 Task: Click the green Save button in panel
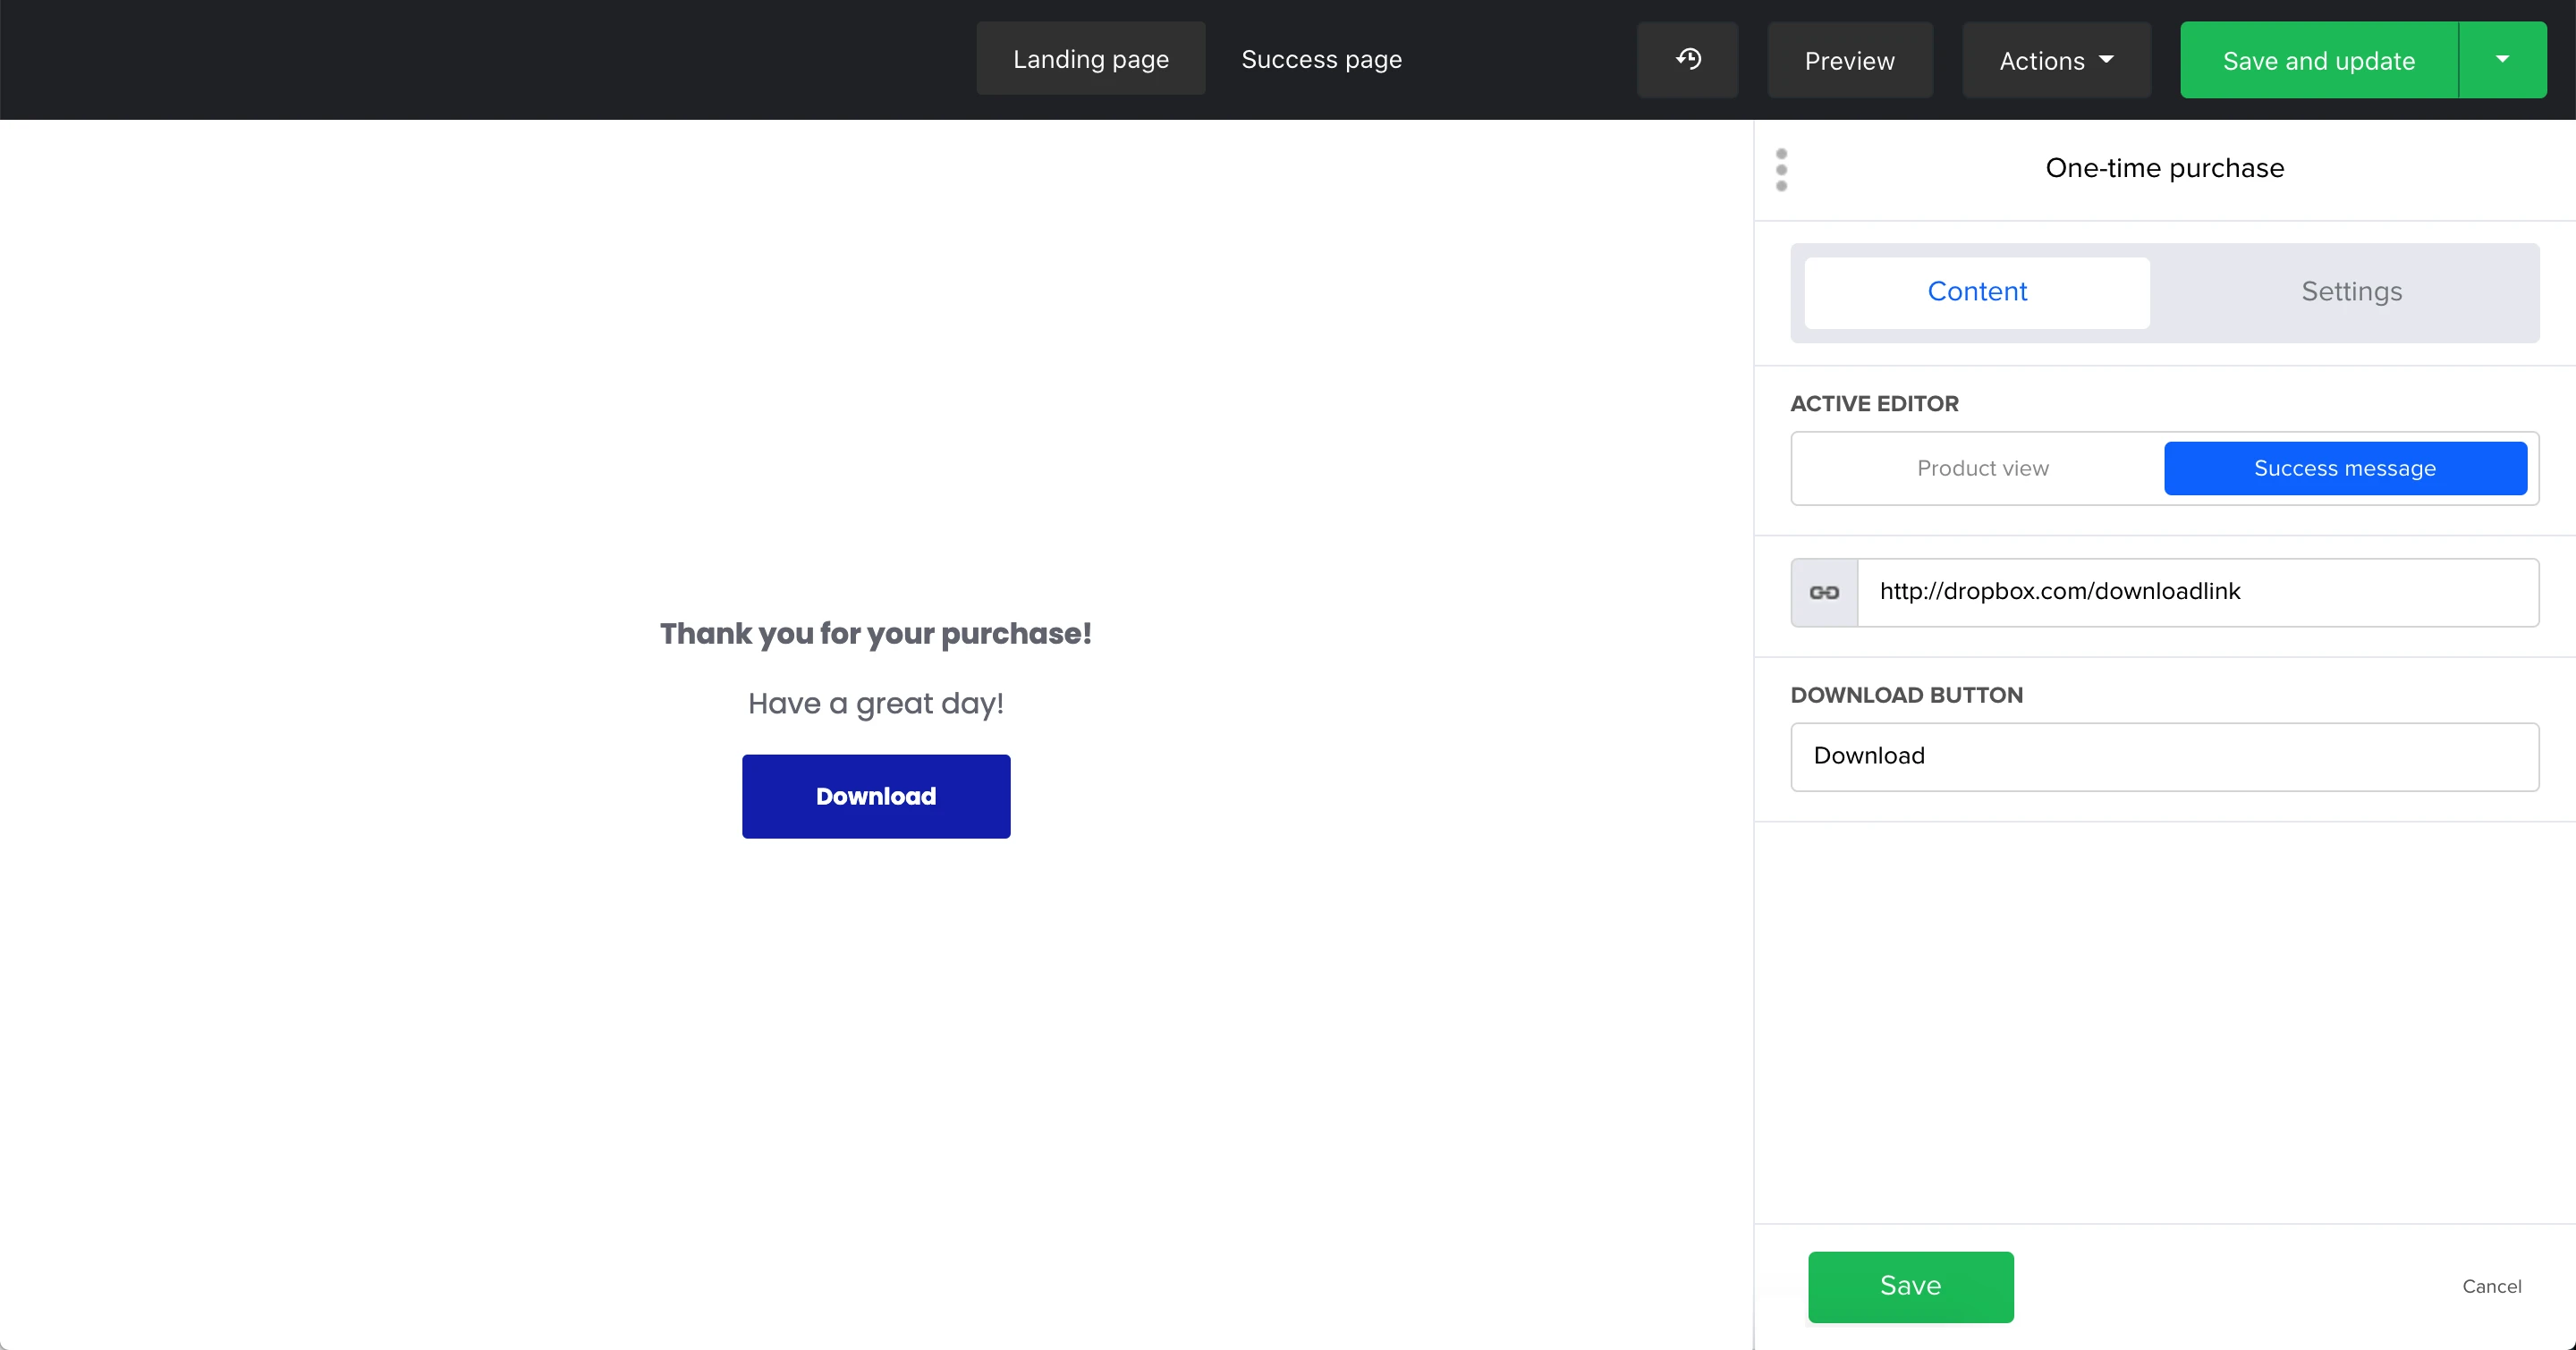coord(1910,1286)
